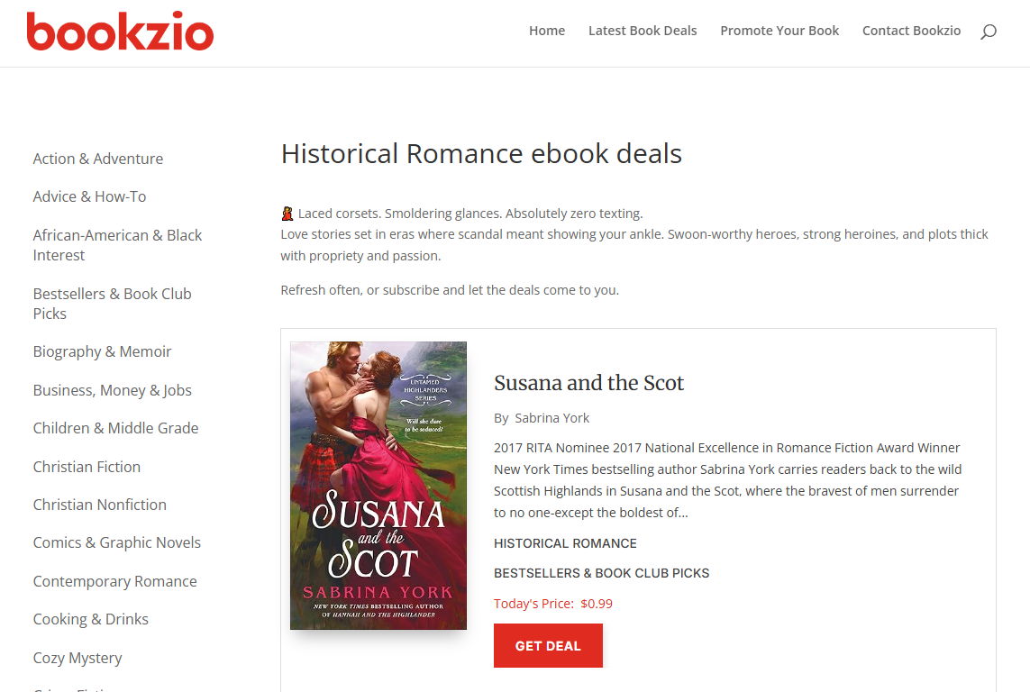Click the GET DEAL button
Image resolution: width=1030 pixels, height=692 pixels.
[x=548, y=645]
